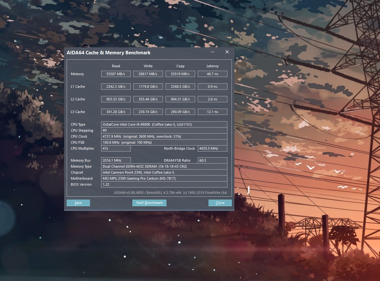Viewport: 380px width, 281px height.
Task: Click L1 Cache Write 1179.8 GB/s
Action: pyautogui.click(x=148, y=87)
